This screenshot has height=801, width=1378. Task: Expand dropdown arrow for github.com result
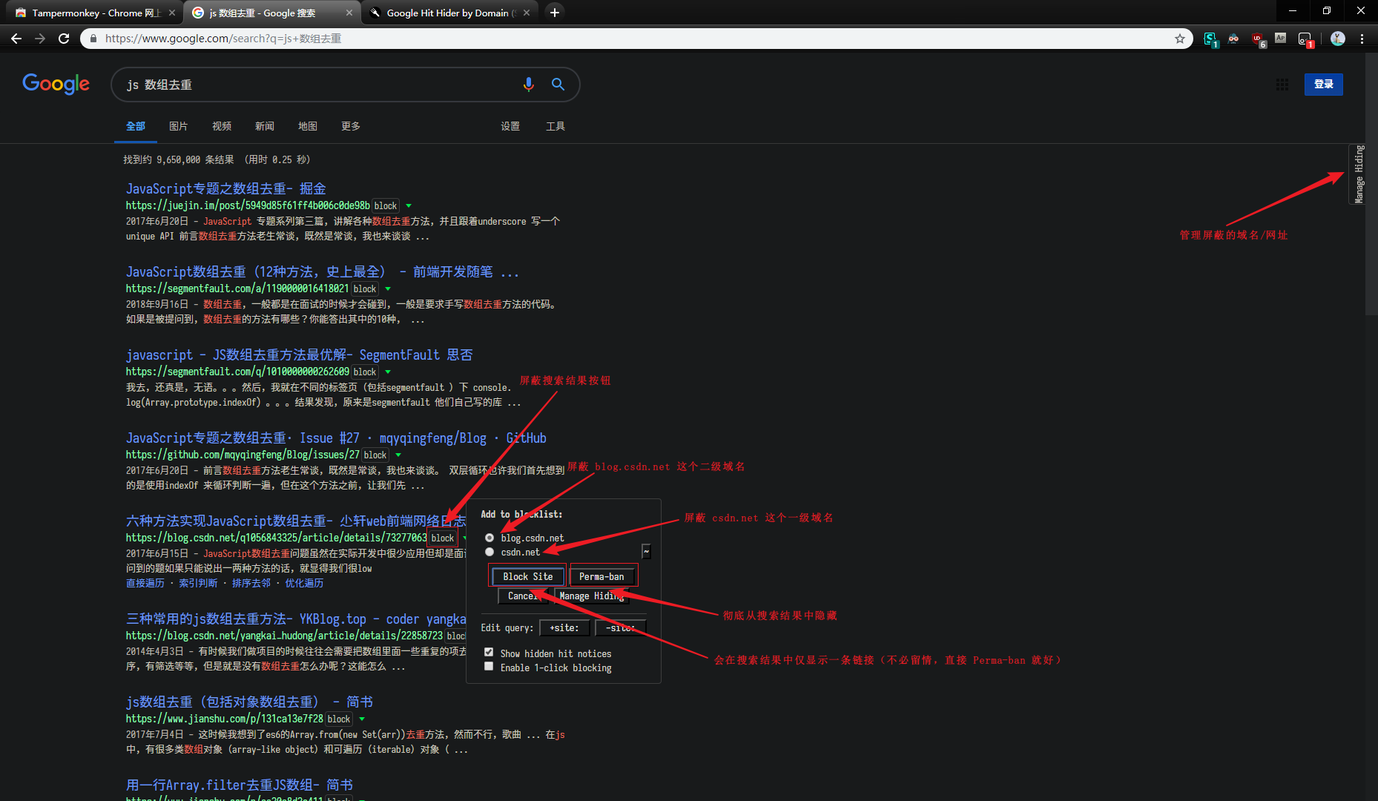(x=398, y=455)
